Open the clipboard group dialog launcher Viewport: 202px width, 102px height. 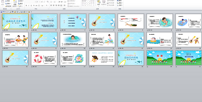pyautogui.click(x=11, y=9)
